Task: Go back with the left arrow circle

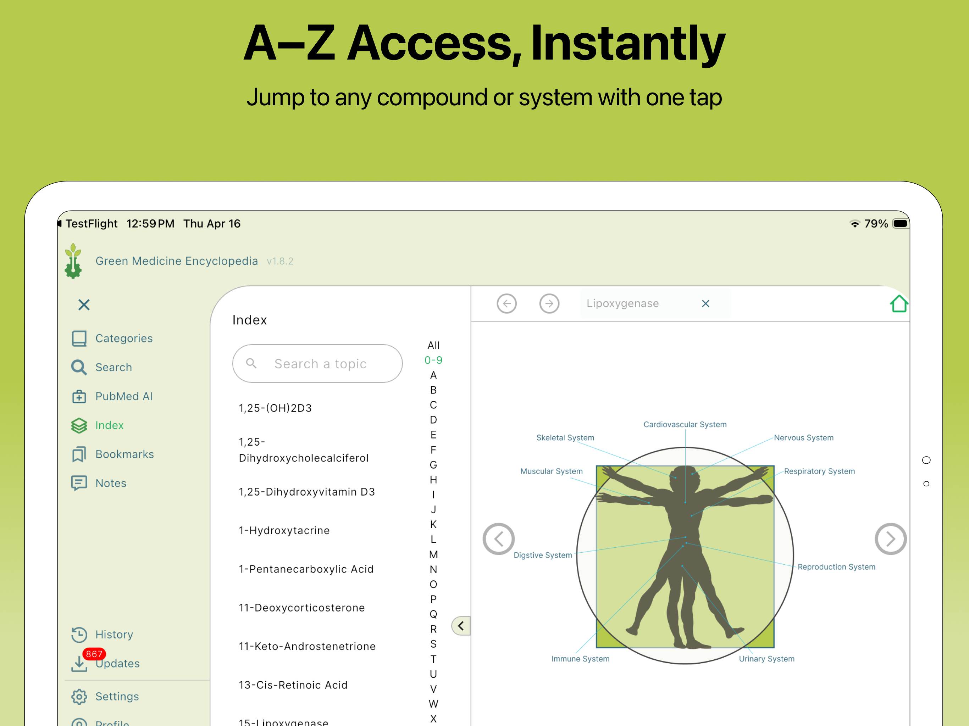Action: click(x=506, y=303)
